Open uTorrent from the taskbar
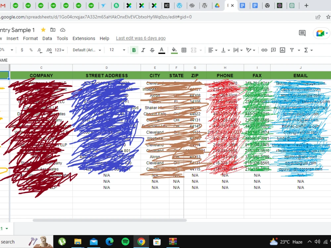 pos(62,241)
